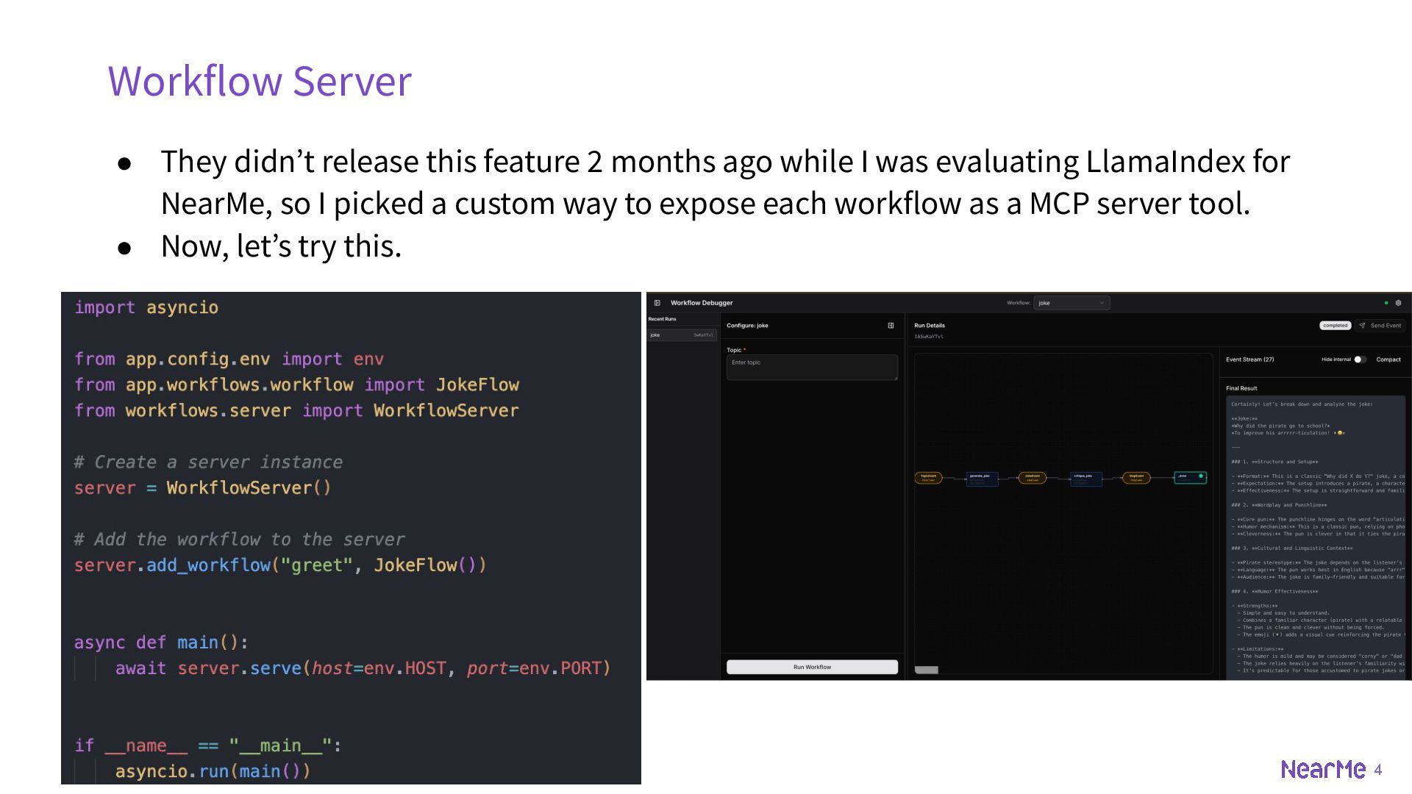Click the Run Workflow button

pyautogui.click(x=812, y=667)
